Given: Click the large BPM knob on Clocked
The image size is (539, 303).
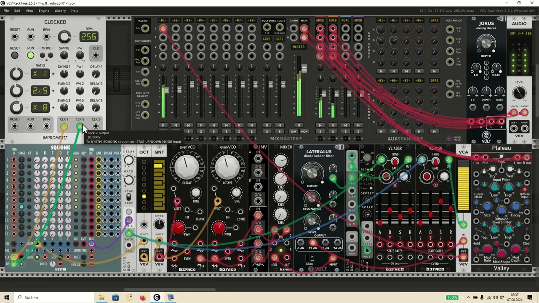Looking at the screenshot, I should (x=64, y=37).
